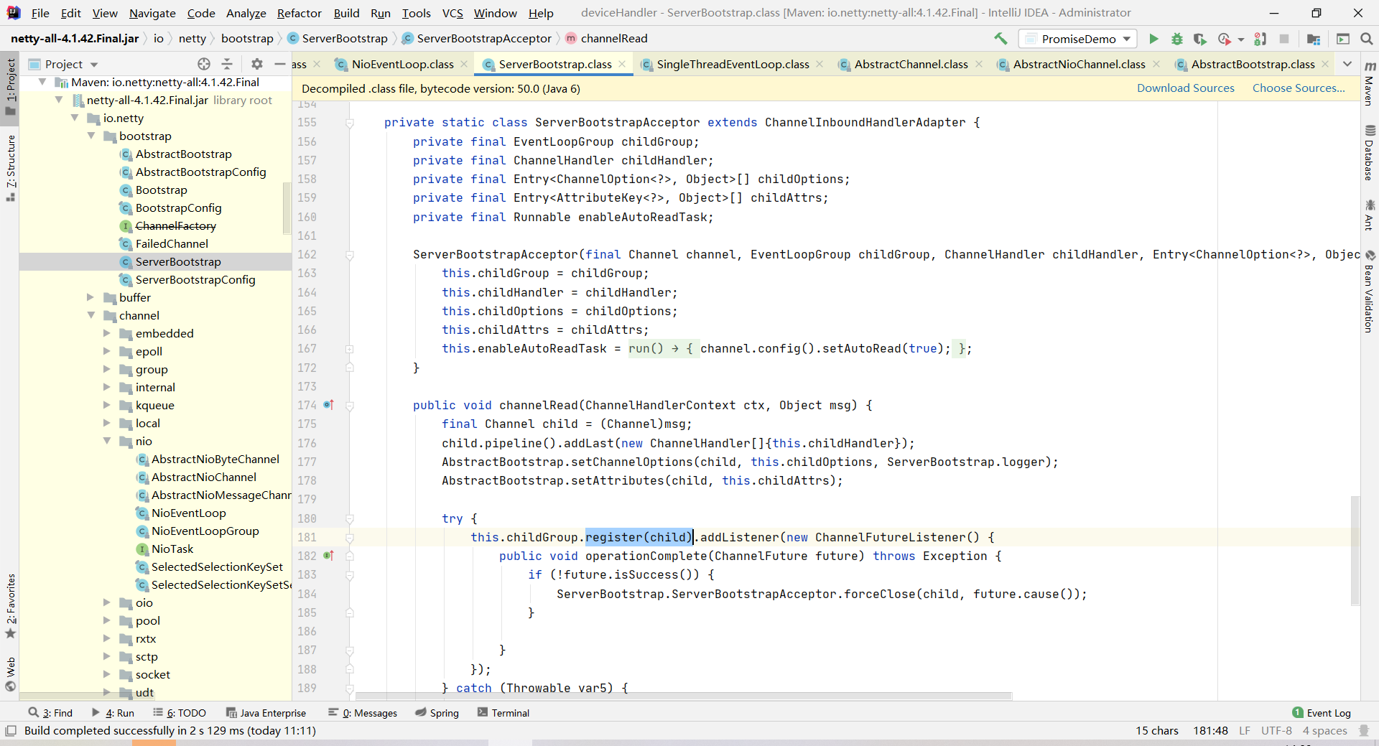Expand the socket package node
1379x746 pixels.
(x=107, y=674)
